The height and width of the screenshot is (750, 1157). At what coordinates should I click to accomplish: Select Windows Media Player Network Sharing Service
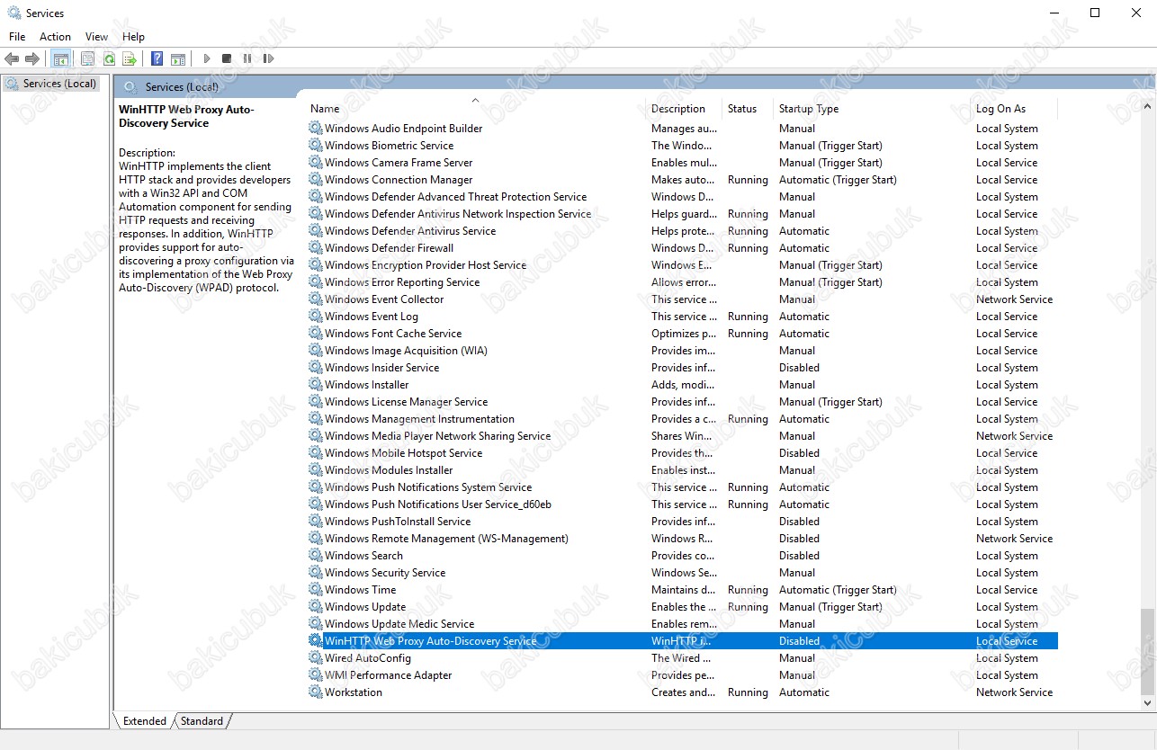[683, 436]
